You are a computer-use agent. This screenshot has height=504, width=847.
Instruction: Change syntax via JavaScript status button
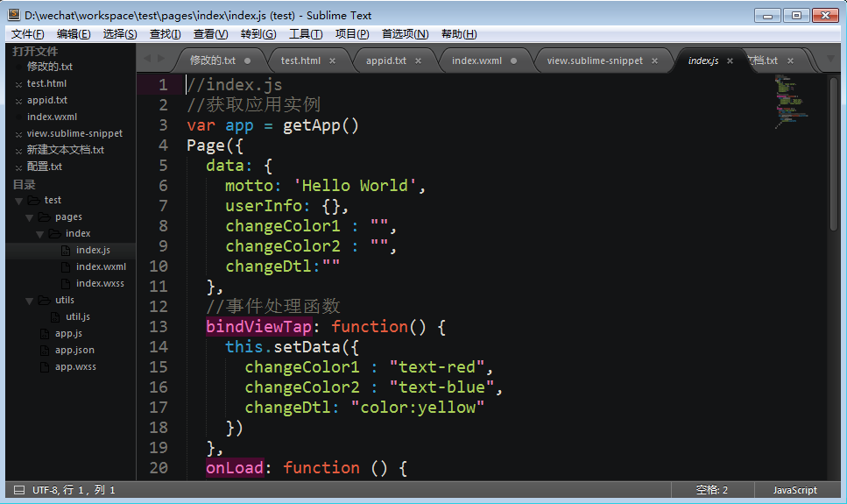pyautogui.click(x=794, y=490)
